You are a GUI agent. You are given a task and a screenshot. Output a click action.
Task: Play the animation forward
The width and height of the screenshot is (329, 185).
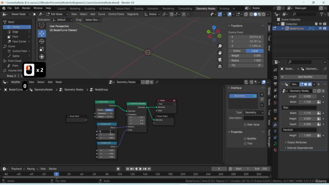coord(140,169)
